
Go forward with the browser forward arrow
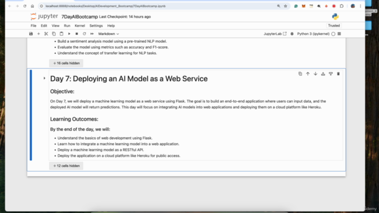[17, 6]
